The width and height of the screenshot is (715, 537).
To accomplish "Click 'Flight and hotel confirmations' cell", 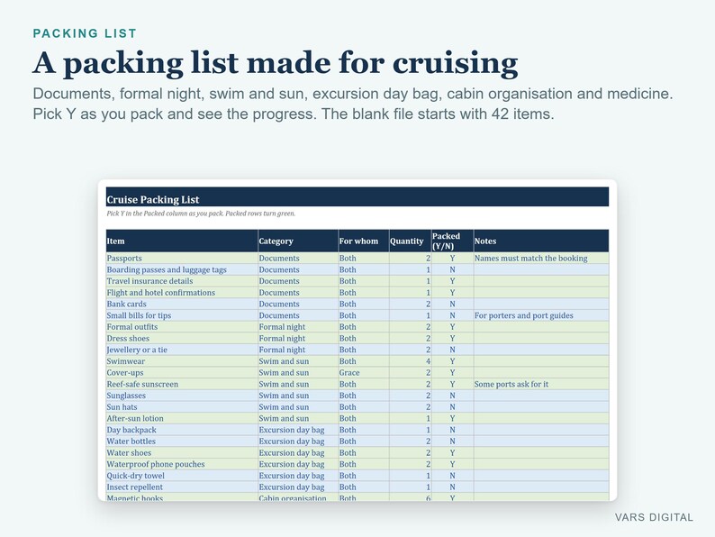I will pyautogui.click(x=182, y=293).
